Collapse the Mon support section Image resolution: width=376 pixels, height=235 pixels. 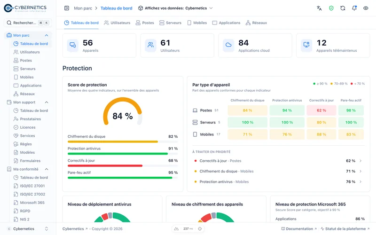[47, 102]
